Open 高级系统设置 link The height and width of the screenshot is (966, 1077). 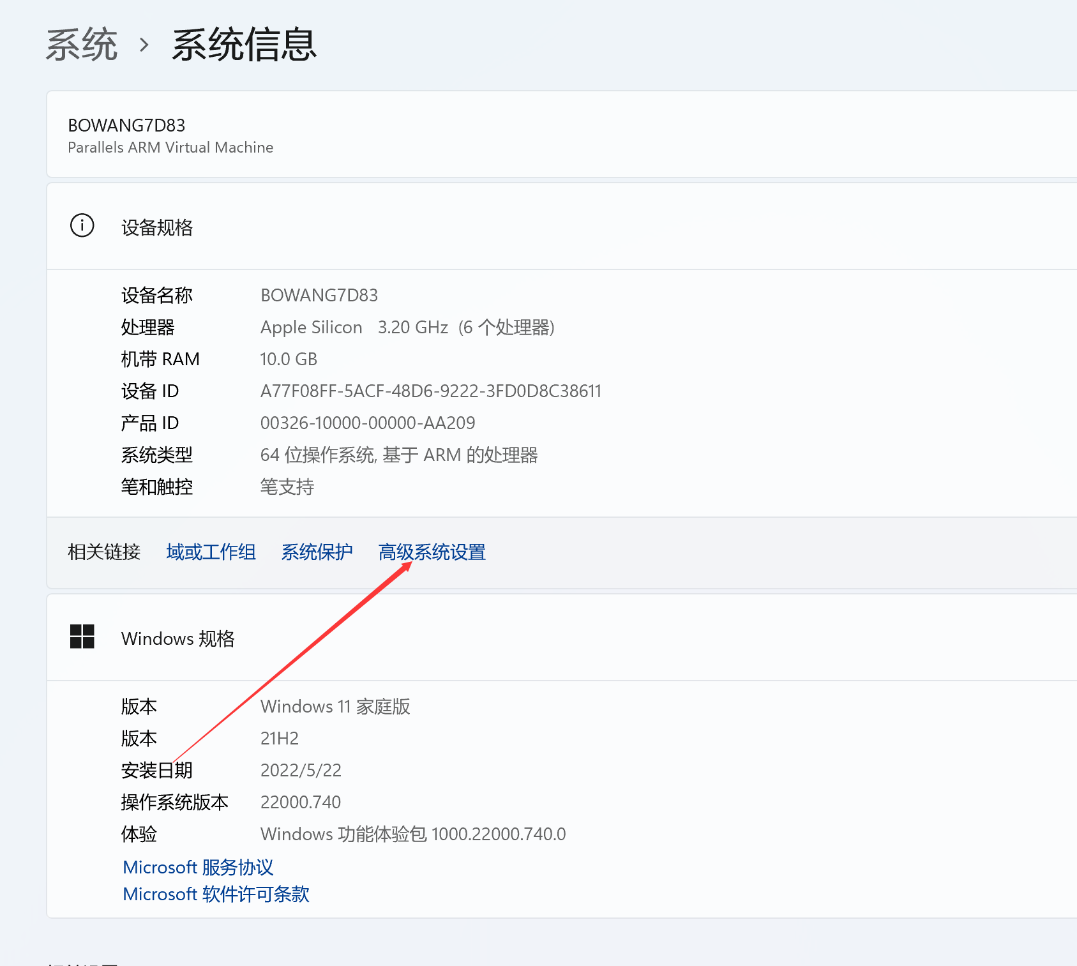coord(432,552)
